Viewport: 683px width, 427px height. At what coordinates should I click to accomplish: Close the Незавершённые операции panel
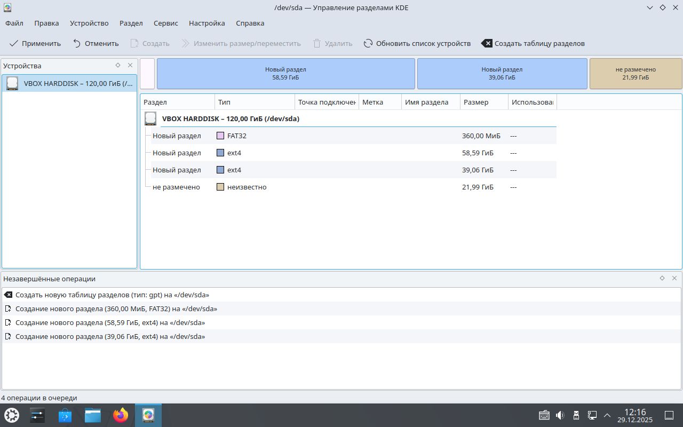point(675,278)
